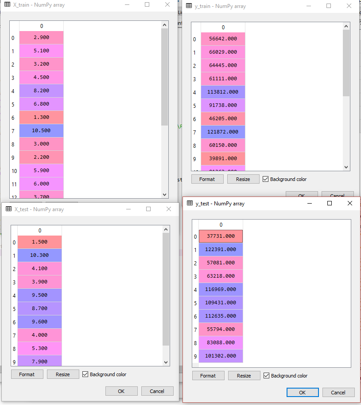Minimize the y_train array window

(308, 6)
